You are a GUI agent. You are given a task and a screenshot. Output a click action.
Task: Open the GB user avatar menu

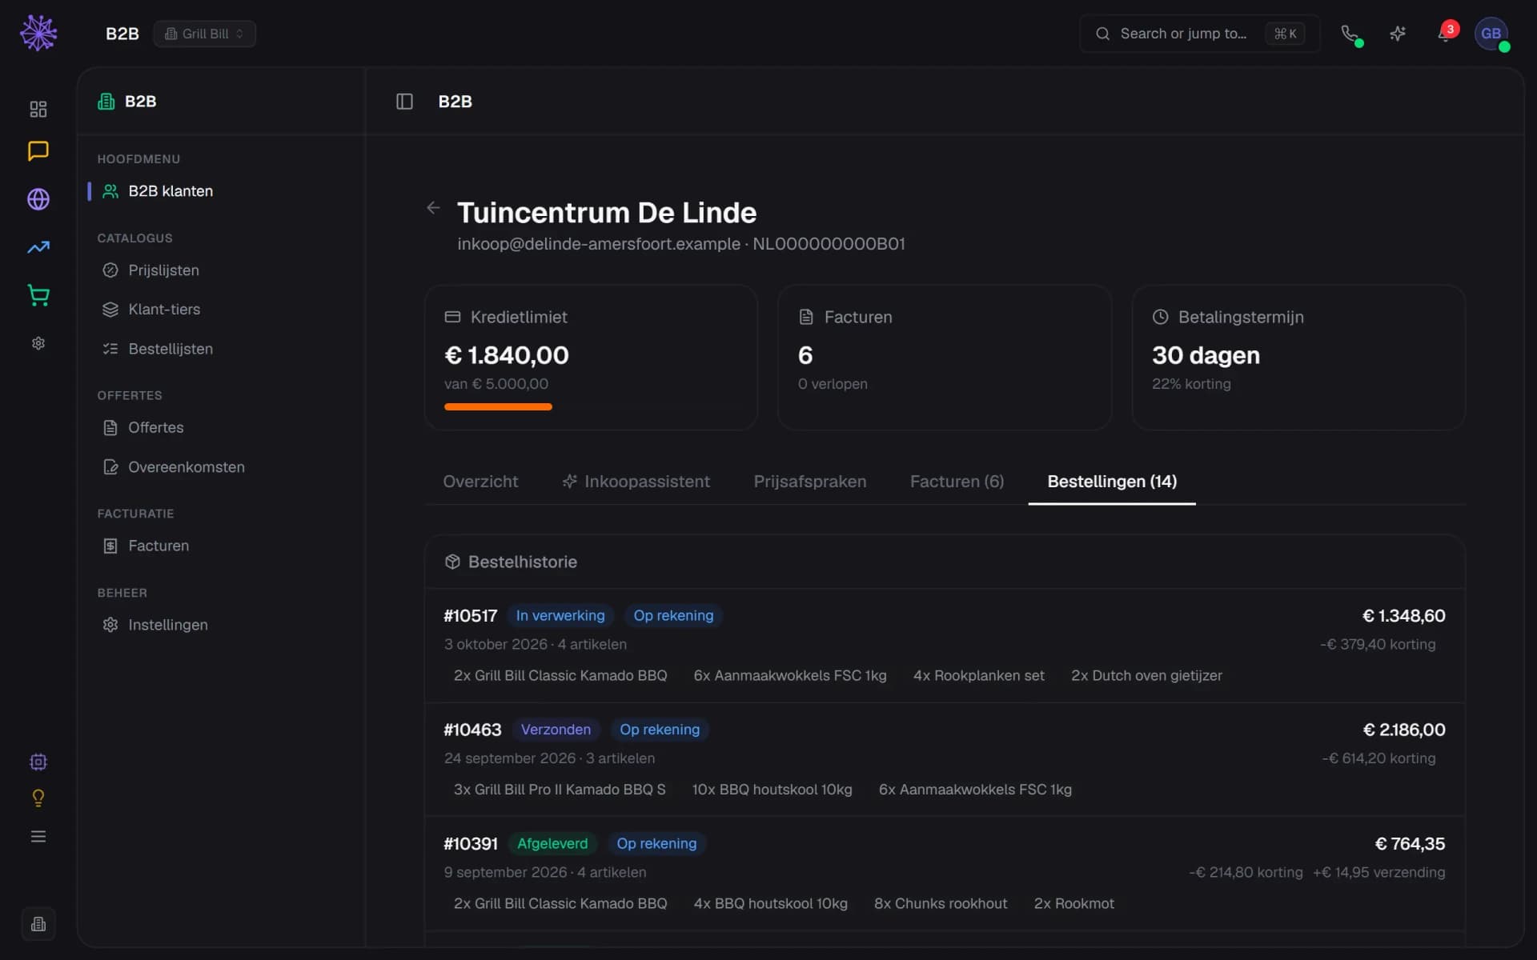1491,34
